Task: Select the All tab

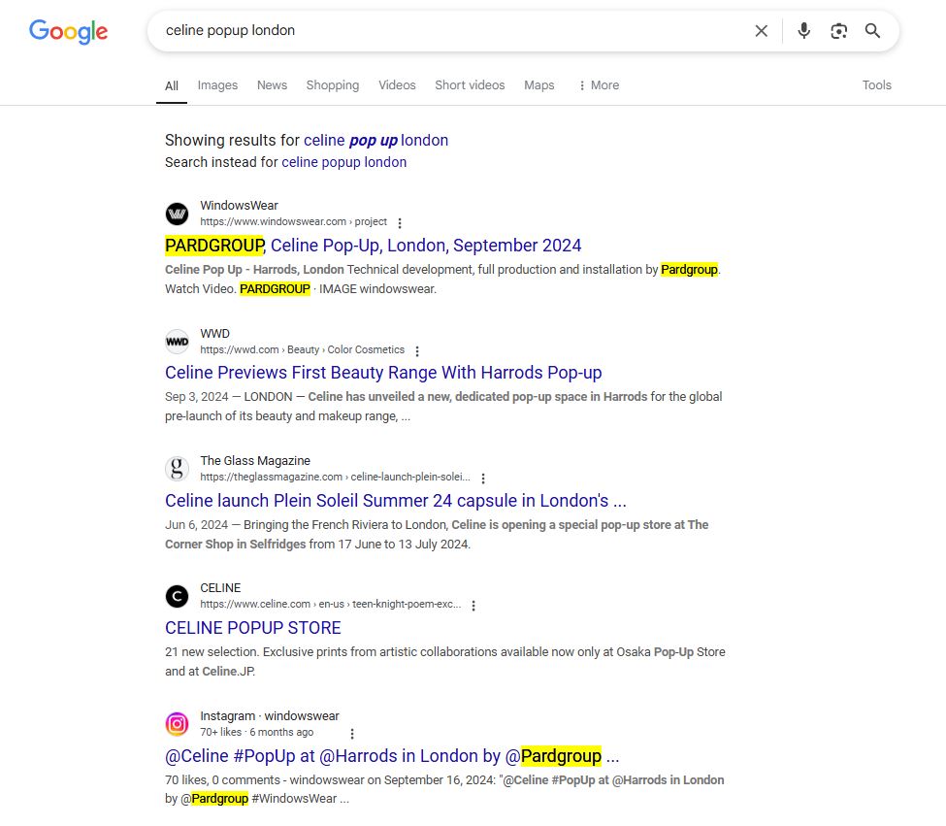Action: click(x=172, y=85)
